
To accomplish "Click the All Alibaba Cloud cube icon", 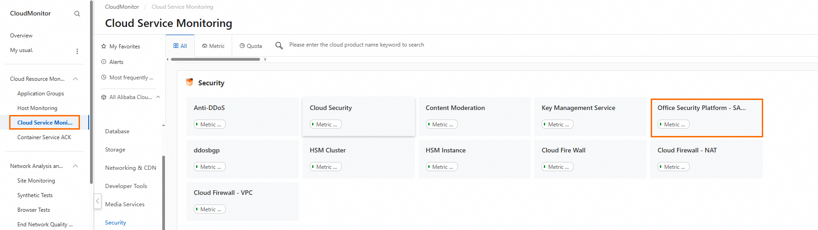I will coord(104,97).
